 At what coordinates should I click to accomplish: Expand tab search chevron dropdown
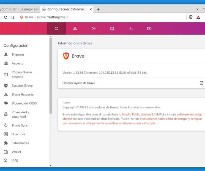[197, 9]
